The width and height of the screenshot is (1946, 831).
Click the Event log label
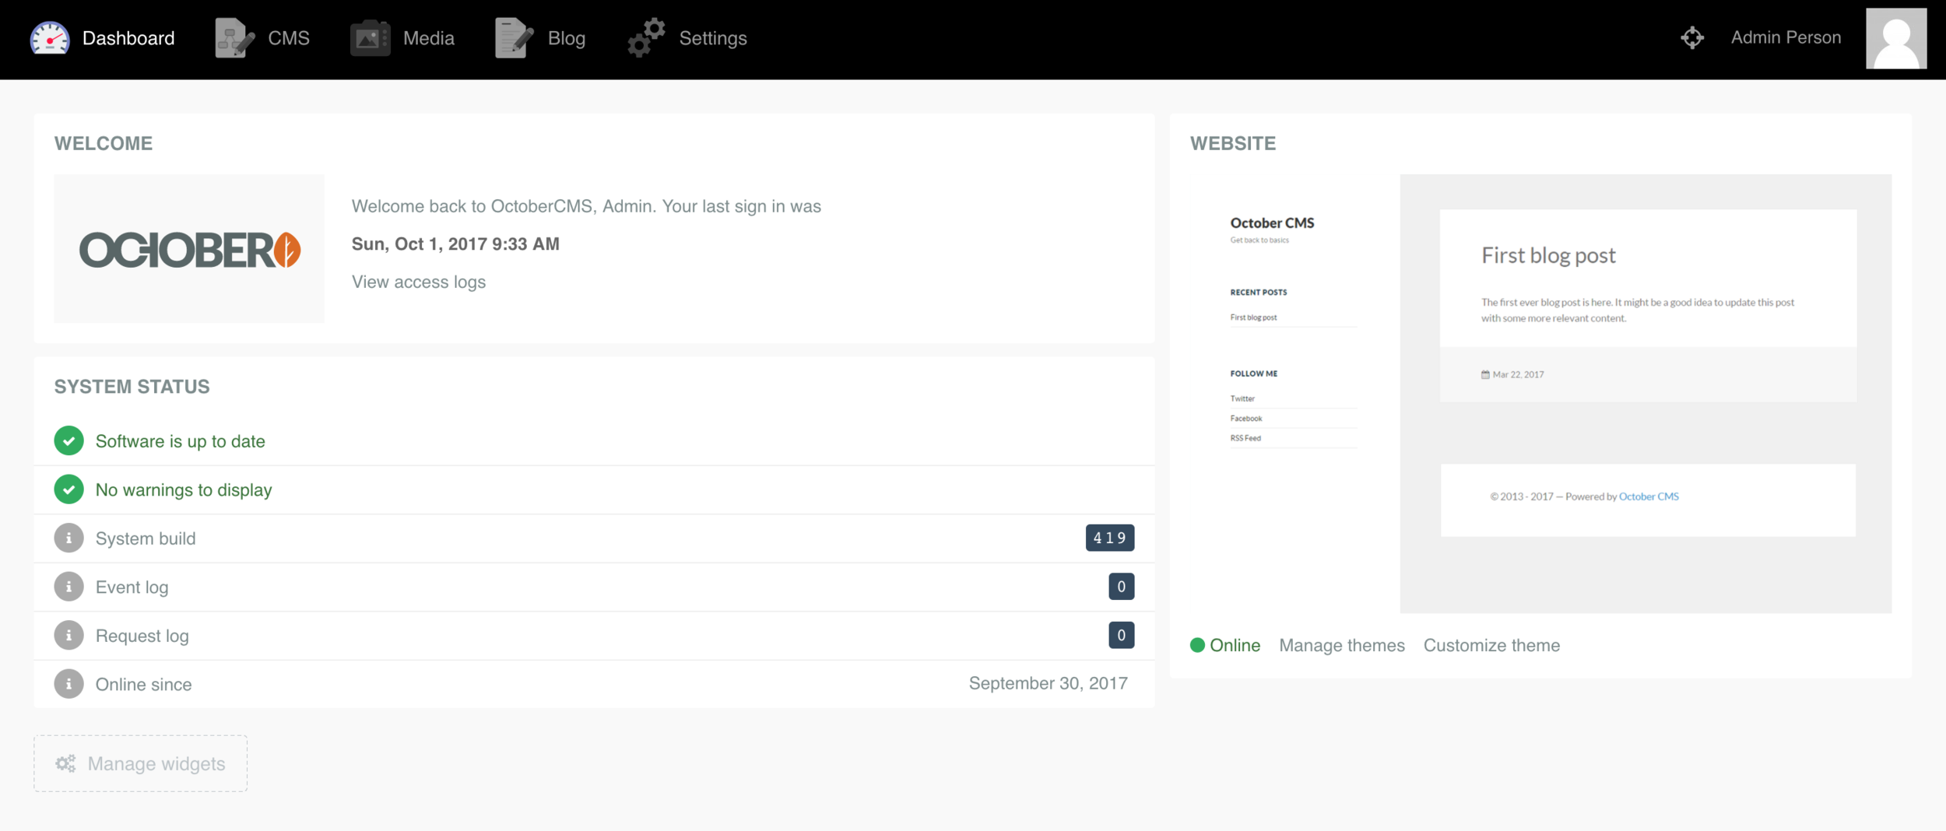point(132,587)
